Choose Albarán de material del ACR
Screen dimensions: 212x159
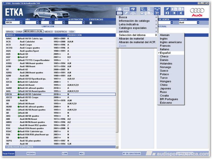tap(136, 42)
